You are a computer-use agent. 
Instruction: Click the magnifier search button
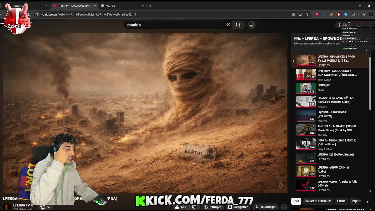click(238, 25)
